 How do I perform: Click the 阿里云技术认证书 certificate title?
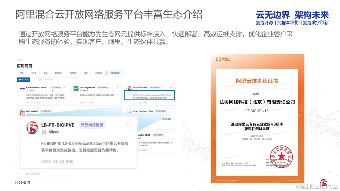coord(257,81)
